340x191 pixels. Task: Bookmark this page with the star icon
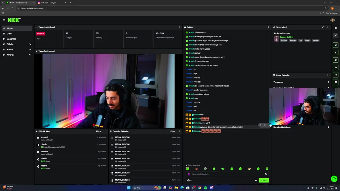coord(326,8)
